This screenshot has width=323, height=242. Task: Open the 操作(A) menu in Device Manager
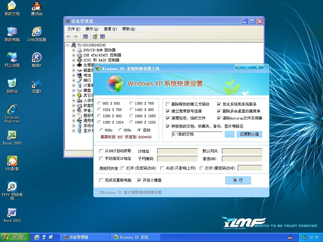(92, 29)
